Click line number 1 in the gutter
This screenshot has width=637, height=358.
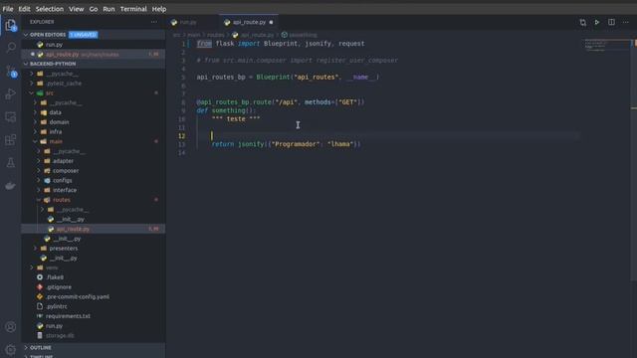pos(183,44)
